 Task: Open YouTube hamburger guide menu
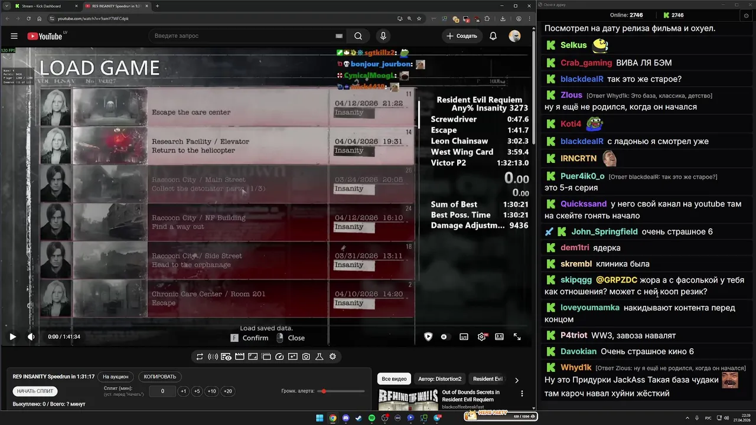click(14, 36)
